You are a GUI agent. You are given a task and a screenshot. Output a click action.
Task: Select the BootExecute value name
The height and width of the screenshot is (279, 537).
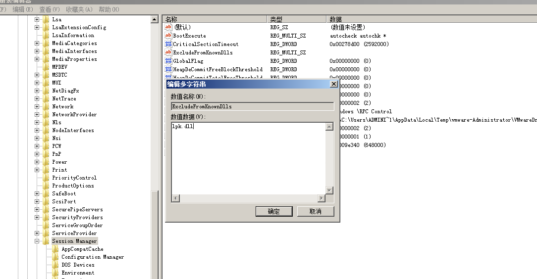[189, 36]
